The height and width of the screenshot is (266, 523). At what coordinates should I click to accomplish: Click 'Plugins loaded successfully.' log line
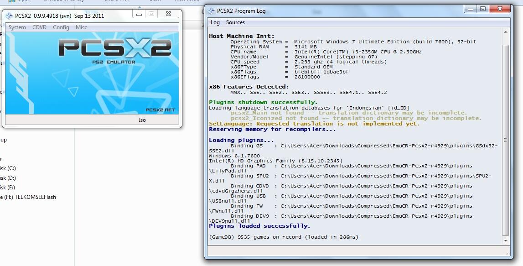point(259,226)
